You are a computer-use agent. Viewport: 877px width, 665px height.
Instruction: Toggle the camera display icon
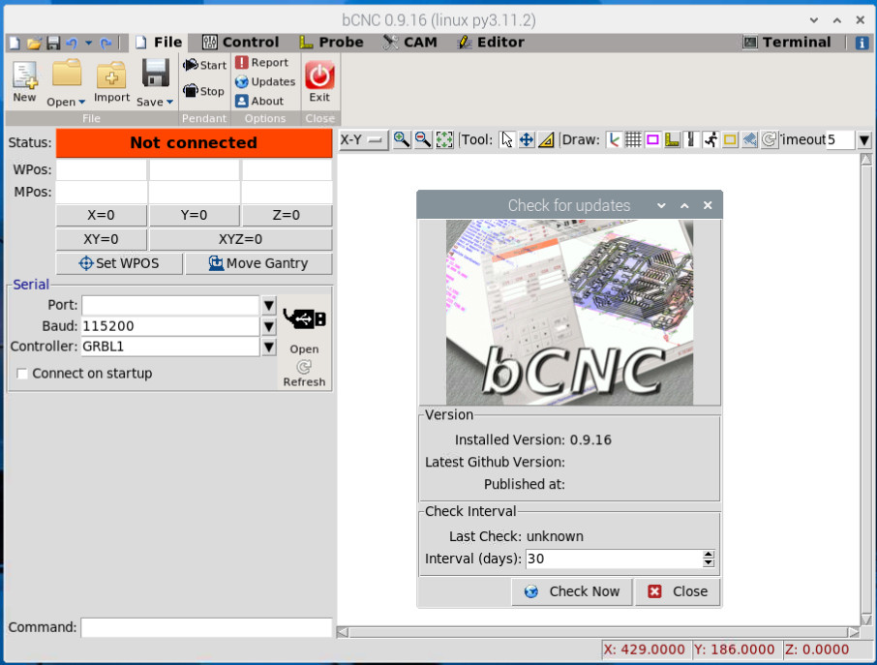749,139
